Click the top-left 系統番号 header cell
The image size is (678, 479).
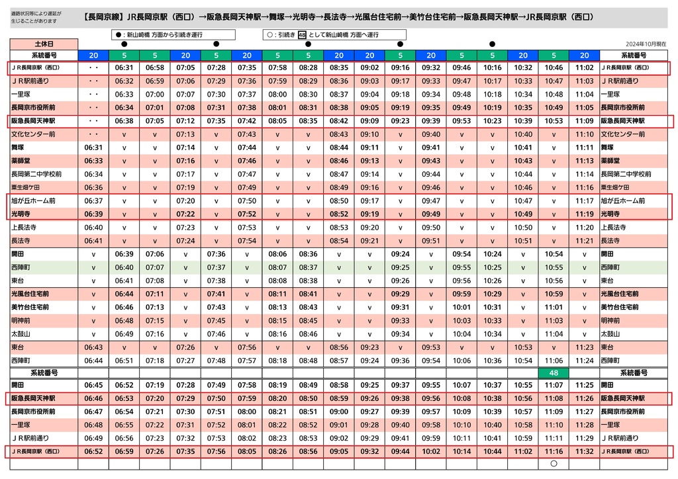coord(44,56)
